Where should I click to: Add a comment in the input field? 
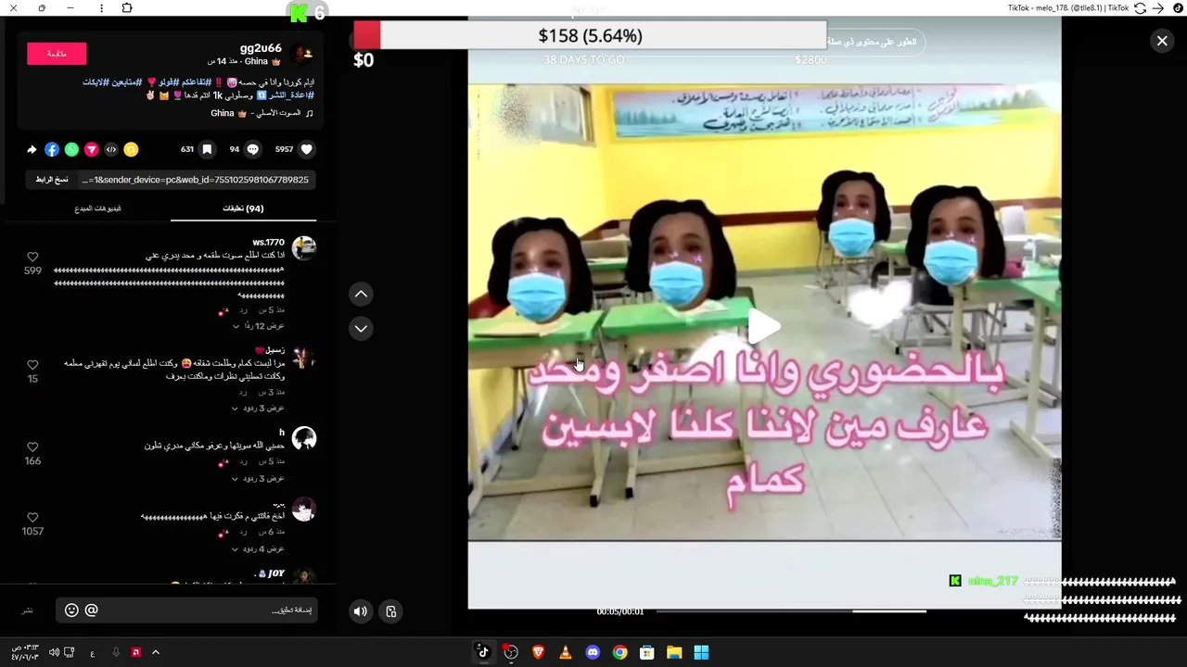[186, 610]
